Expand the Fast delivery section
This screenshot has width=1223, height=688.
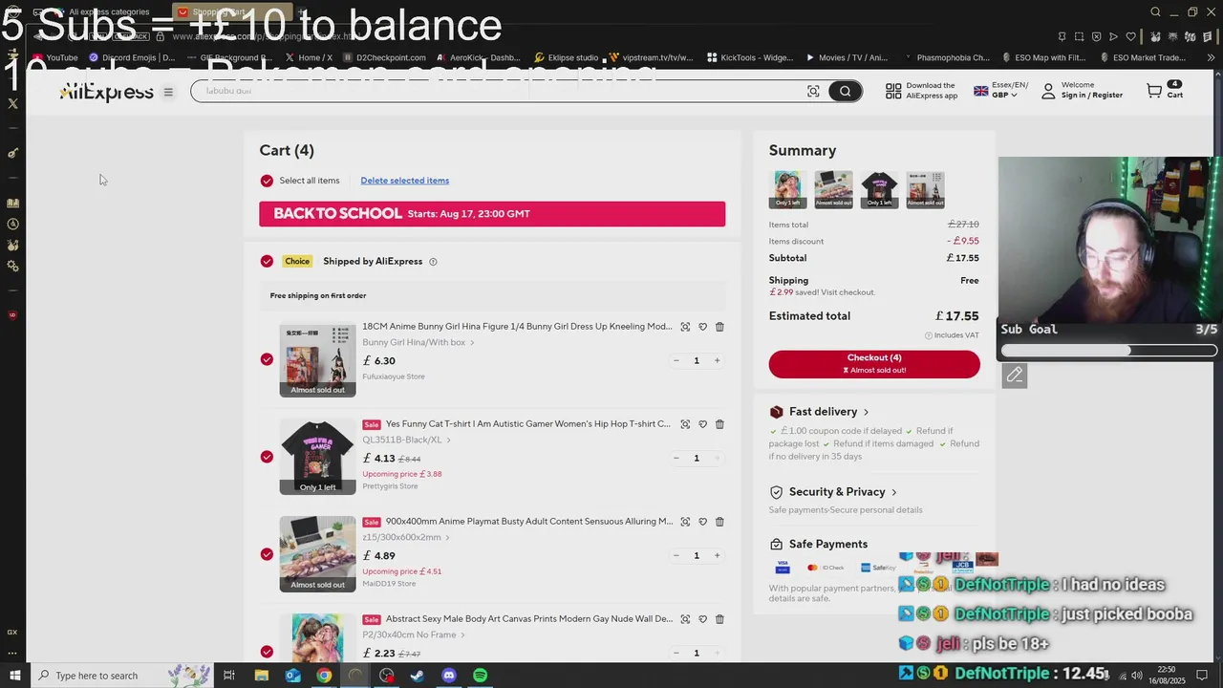[x=829, y=412]
